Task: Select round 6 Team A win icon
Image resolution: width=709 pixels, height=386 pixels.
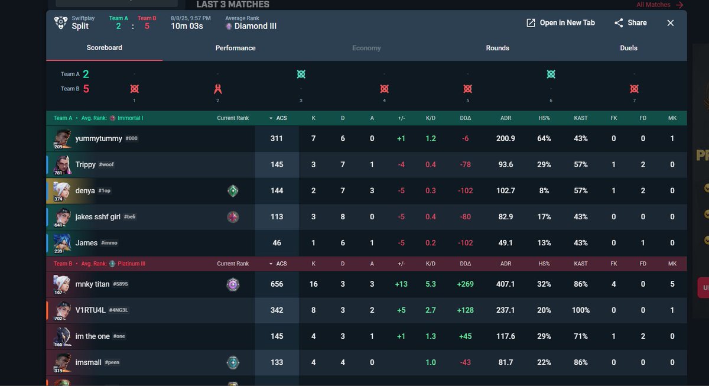Action: [551, 74]
